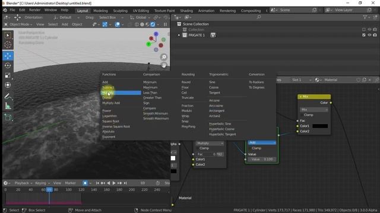Switch to solid viewport shading
Viewport: 380px width, 213px height.
coord(142,24)
